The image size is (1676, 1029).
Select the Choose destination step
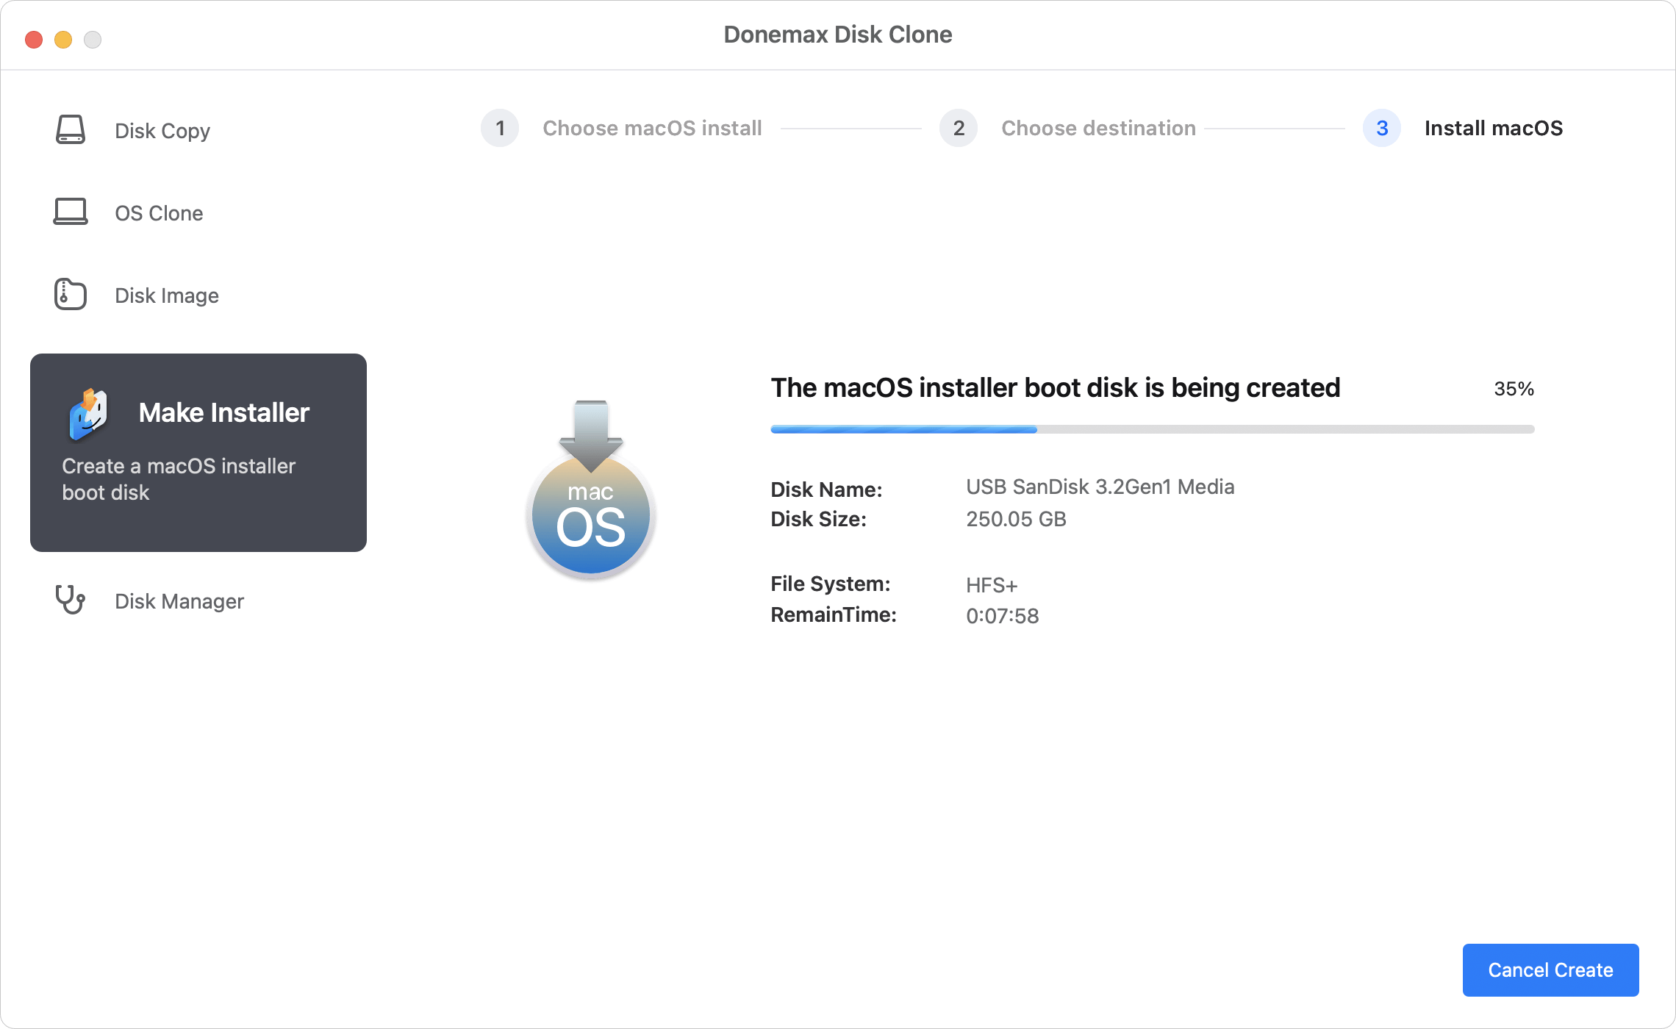pyautogui.click(x=1098, y=127)
